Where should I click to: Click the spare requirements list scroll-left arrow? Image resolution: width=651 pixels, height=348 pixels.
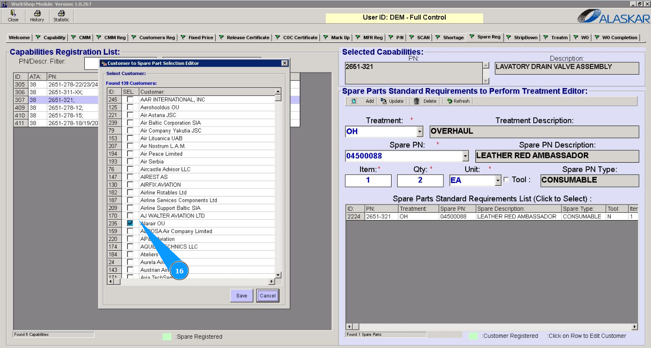click(349, 327)
